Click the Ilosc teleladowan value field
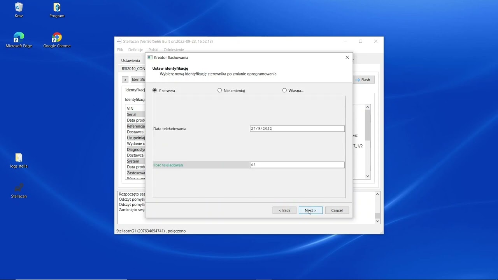 click(297, 165)
